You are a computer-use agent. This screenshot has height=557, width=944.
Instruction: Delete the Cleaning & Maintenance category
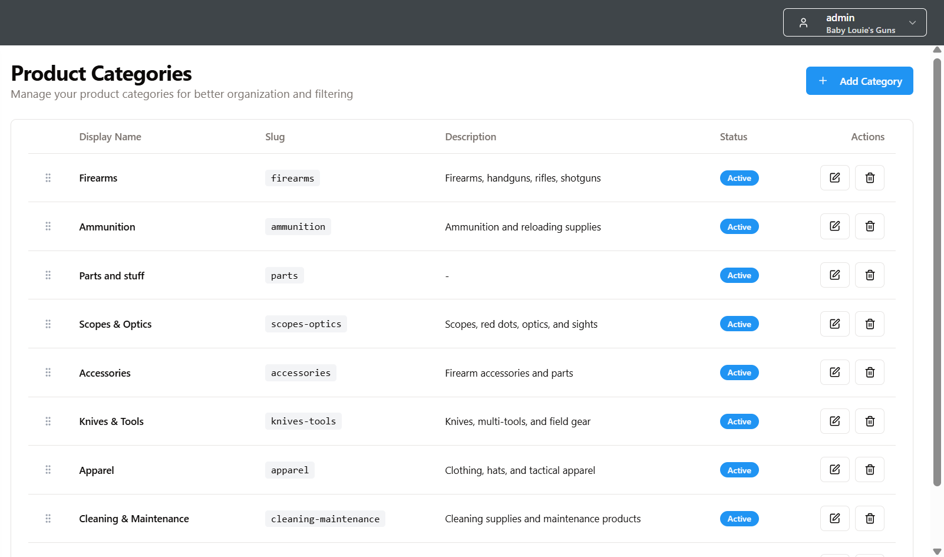pyautogui.click(x=870, y=519)
